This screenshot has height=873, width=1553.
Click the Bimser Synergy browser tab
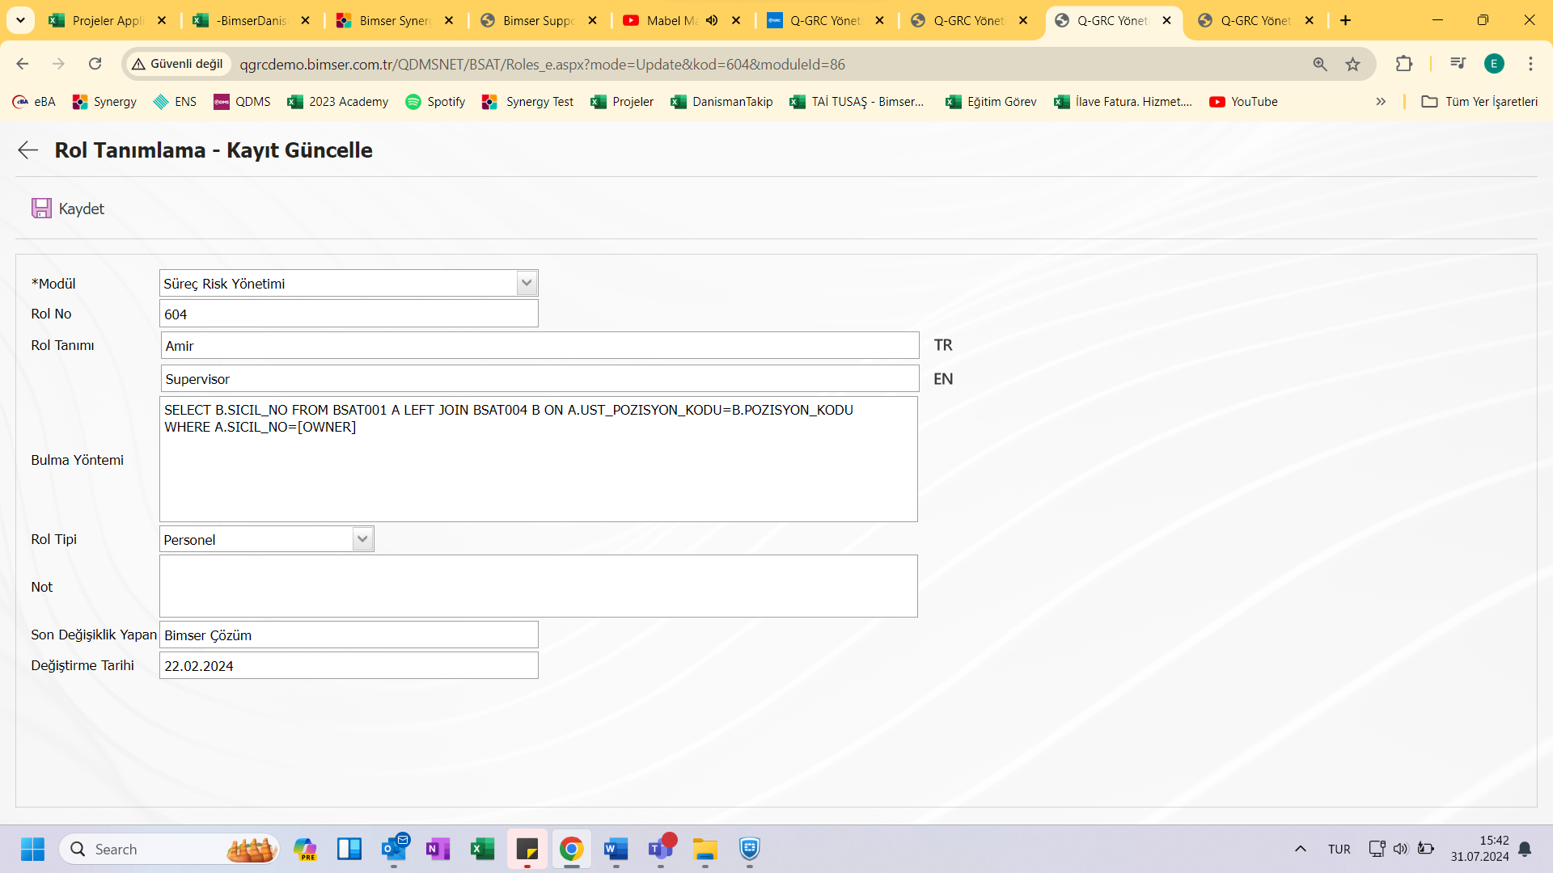pyautogui.click(x=395, y=20)
